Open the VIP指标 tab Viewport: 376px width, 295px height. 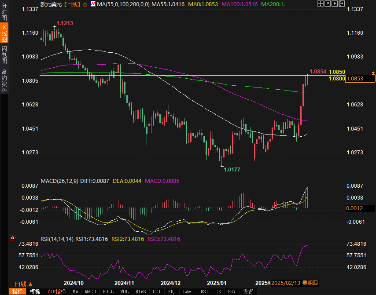point(56,291)
